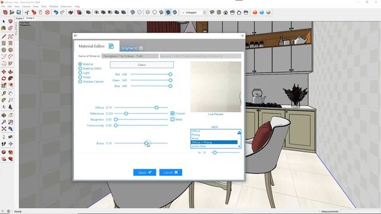Select Phong in BRDF list
Viewport: 381px width, 214px height.
point(214,135)
